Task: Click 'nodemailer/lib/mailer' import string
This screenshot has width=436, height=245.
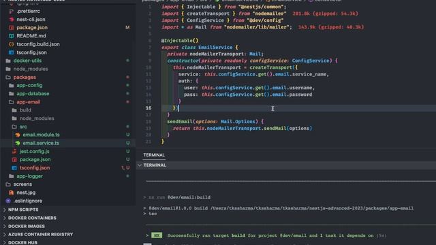Action: pos(258,27)
